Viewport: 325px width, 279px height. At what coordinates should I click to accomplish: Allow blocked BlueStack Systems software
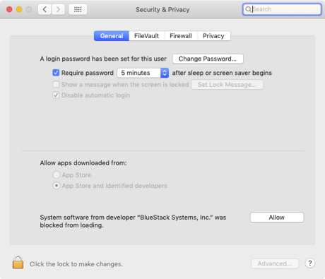pos(277,217)
